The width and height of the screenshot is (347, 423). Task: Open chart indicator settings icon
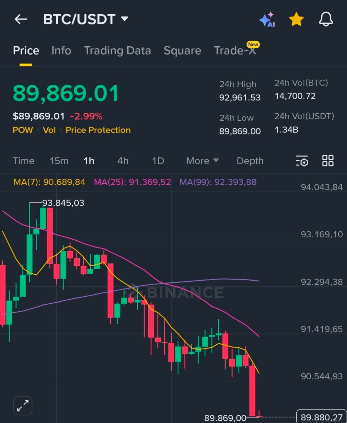click(x=302, y=161)
